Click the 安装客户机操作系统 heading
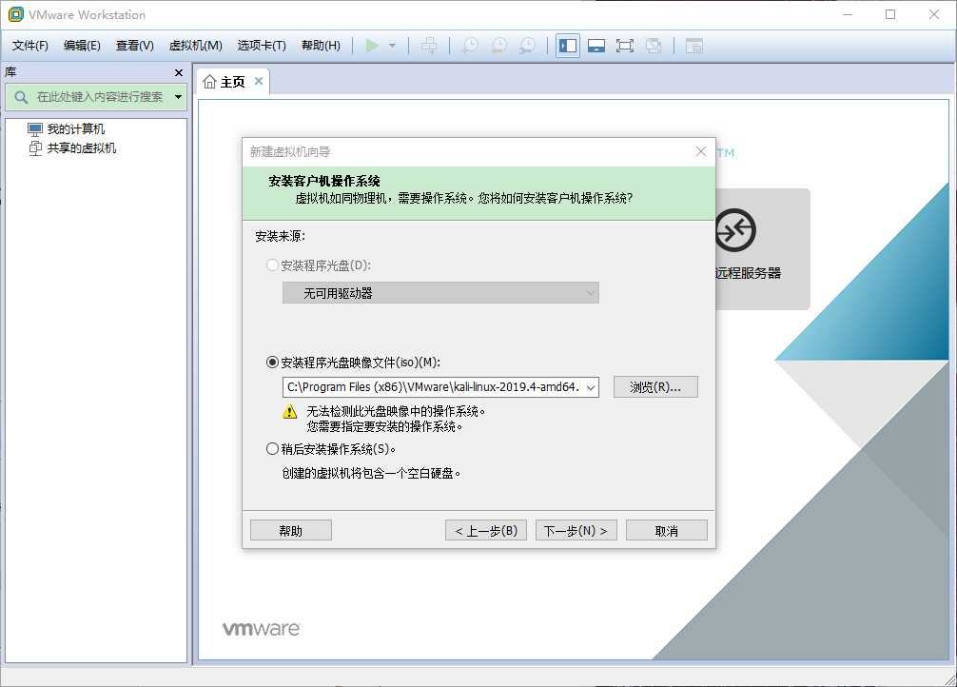 click(324, 181)
